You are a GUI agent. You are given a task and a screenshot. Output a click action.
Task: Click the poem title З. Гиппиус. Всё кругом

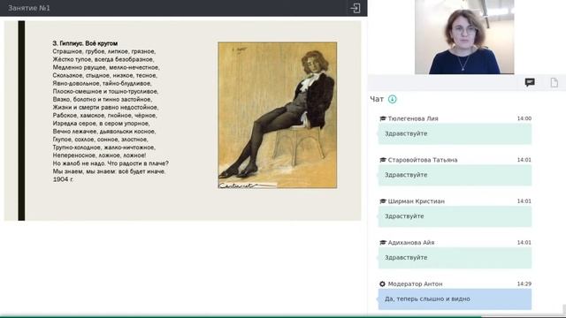pos(85,43)
